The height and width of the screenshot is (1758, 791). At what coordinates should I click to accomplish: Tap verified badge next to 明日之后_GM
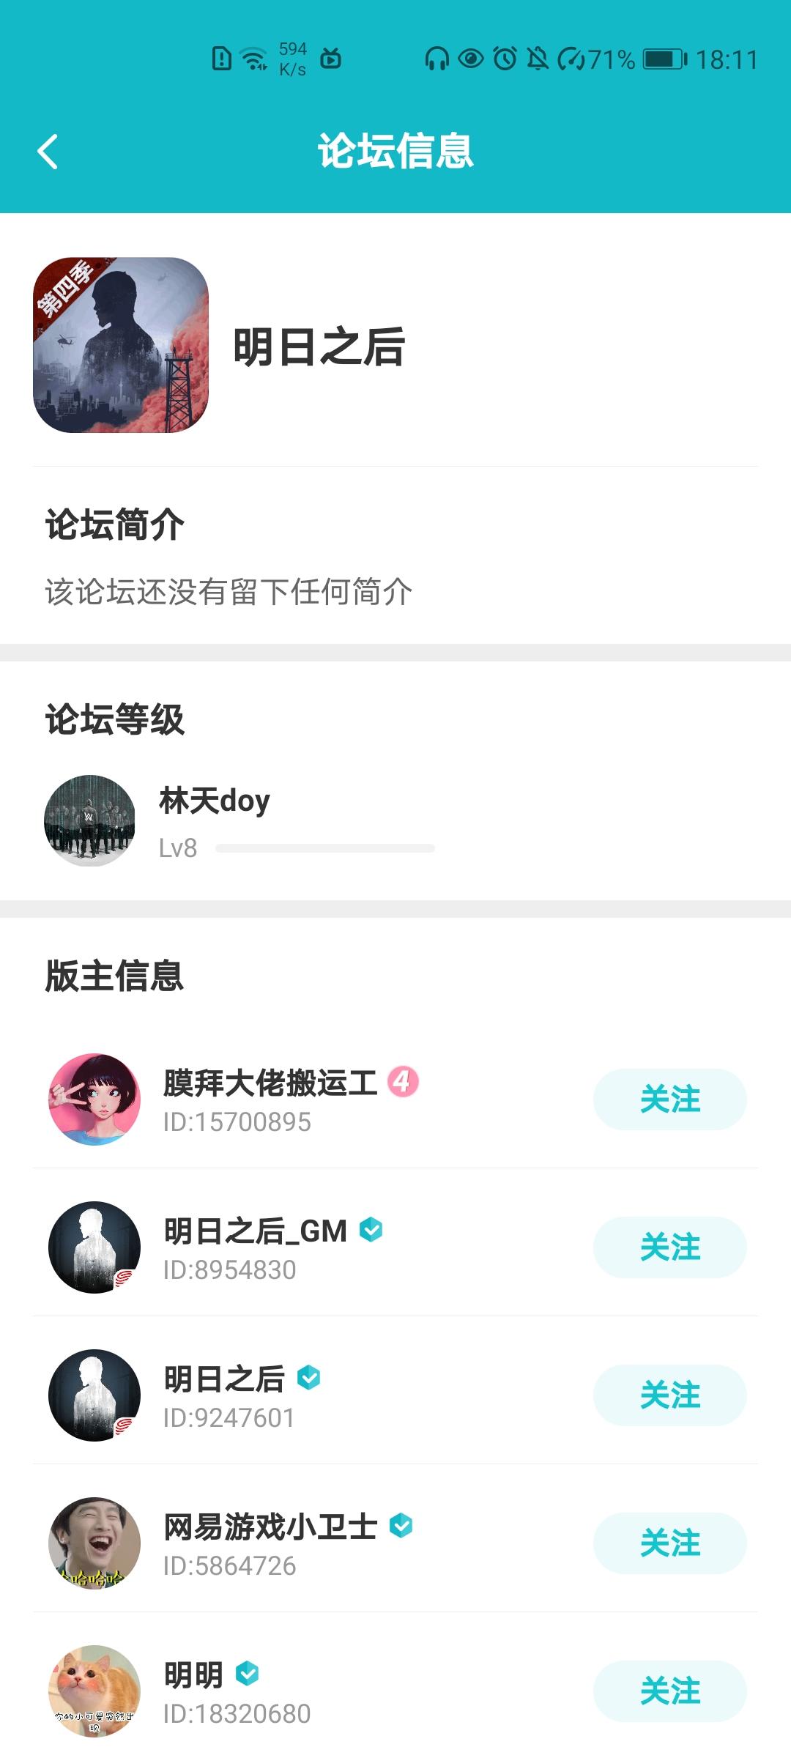point(371,1229)
